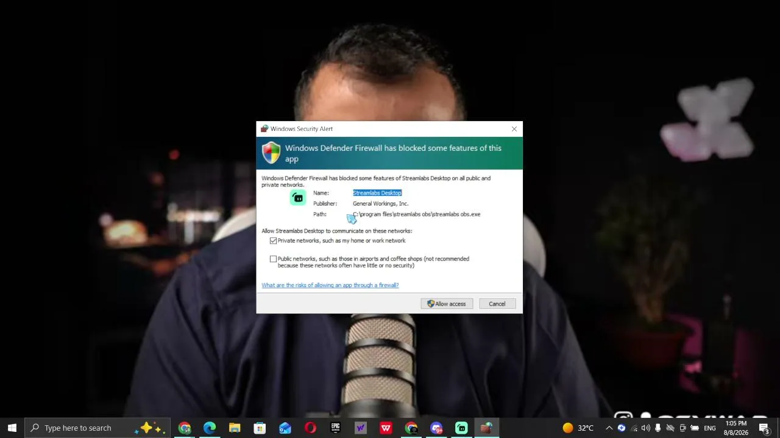Open the weather widget showing 32°C
The image size is (780, 438).
pos(578,428)
